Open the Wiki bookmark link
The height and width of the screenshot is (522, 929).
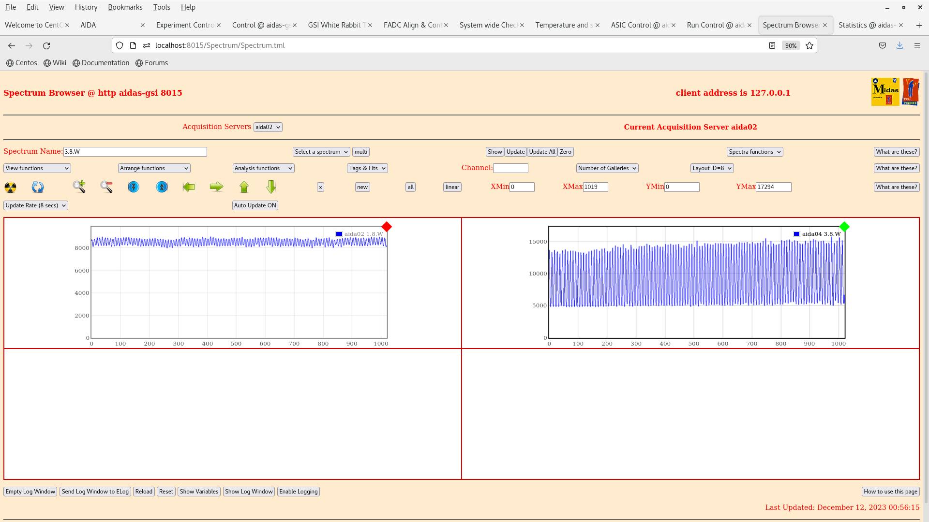click(x=55, y=63)
